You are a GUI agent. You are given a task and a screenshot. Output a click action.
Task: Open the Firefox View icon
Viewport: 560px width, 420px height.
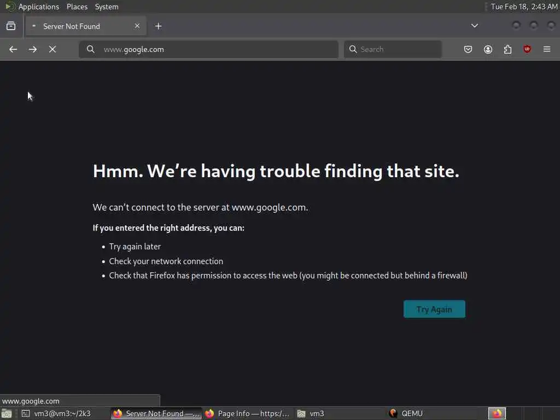(x=11, y=26)
